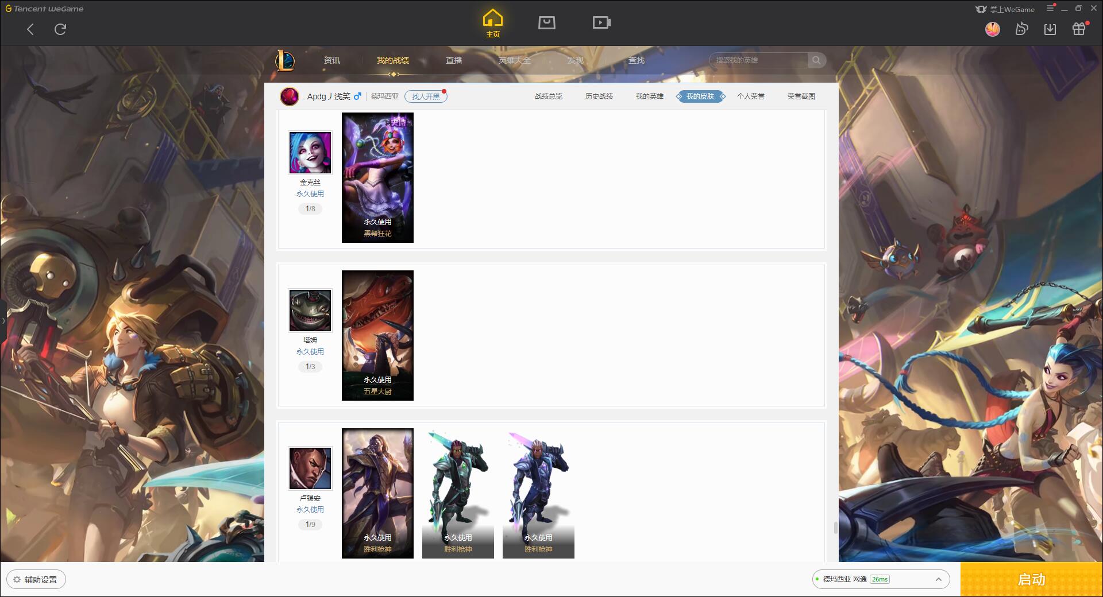1103x597 pixels.
Task: Expand the 德玛西亚 网通 server dropdown
Action: coord(881,580)
